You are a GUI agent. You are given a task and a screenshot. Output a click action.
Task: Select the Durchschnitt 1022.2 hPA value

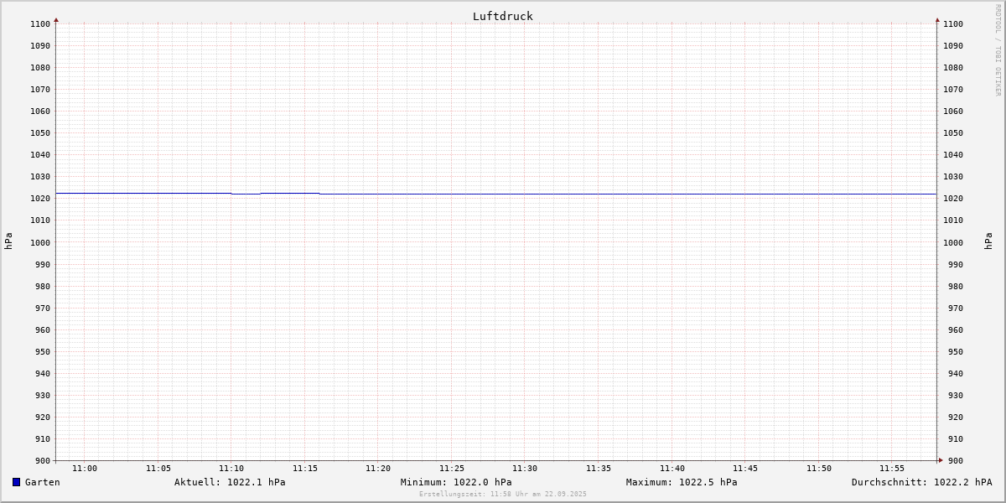pos(921,482)
